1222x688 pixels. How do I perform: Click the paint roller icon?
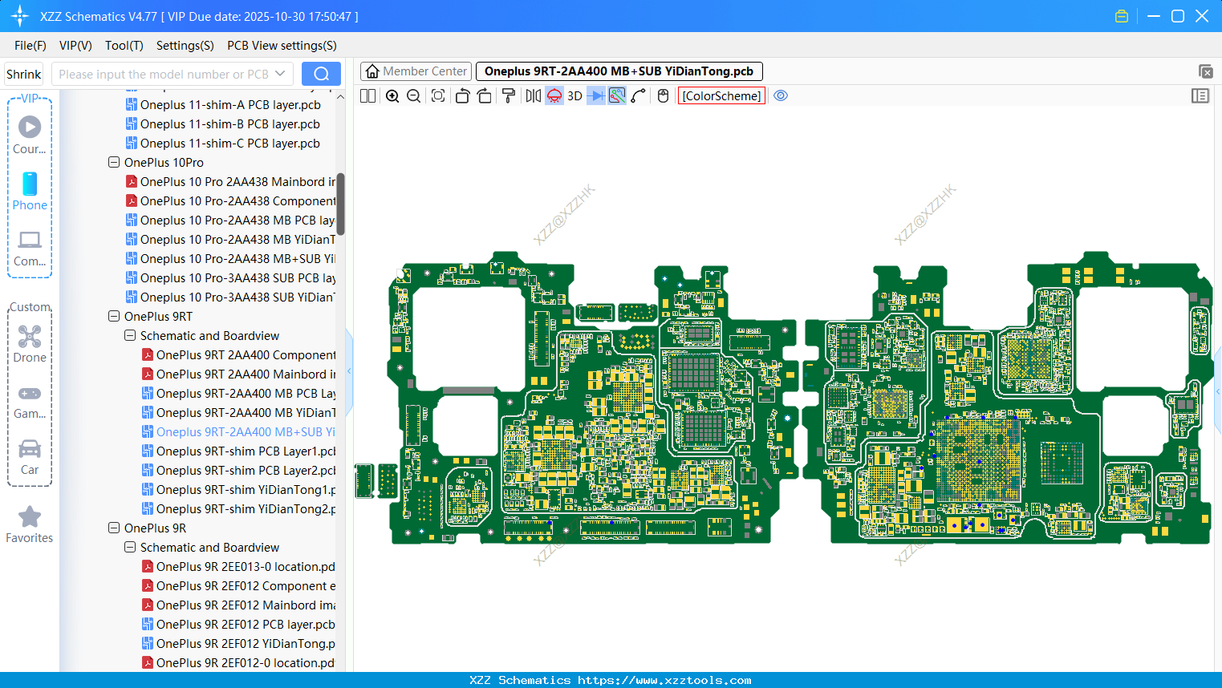click(x=509, y=96)
